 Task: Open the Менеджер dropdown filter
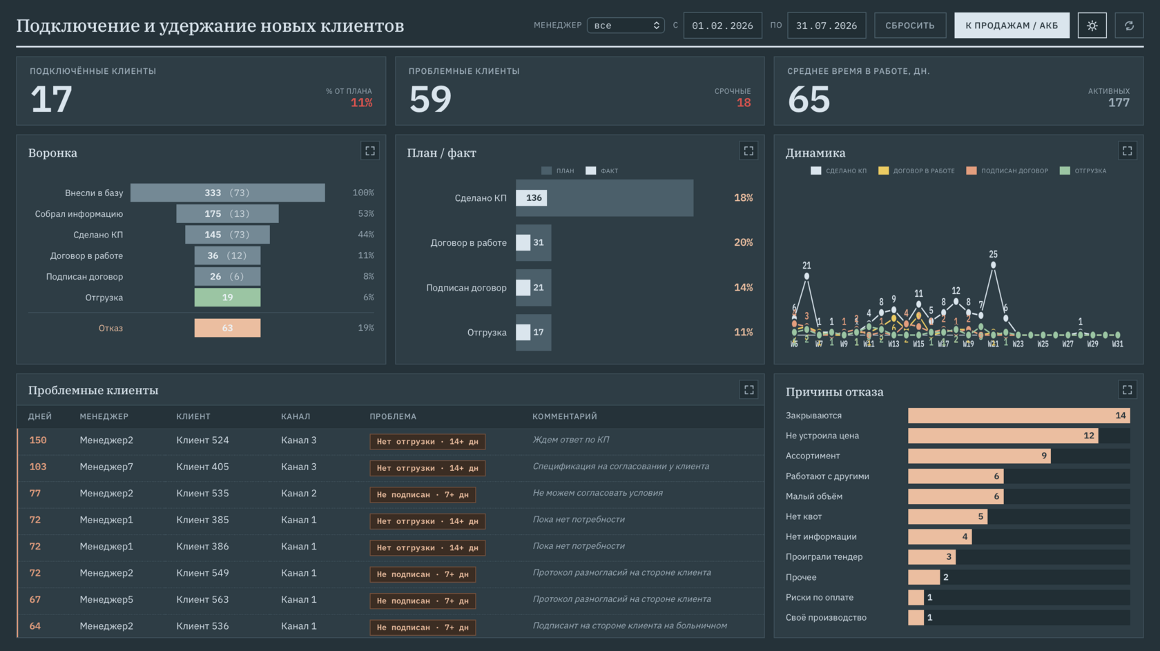coord(626,26)
